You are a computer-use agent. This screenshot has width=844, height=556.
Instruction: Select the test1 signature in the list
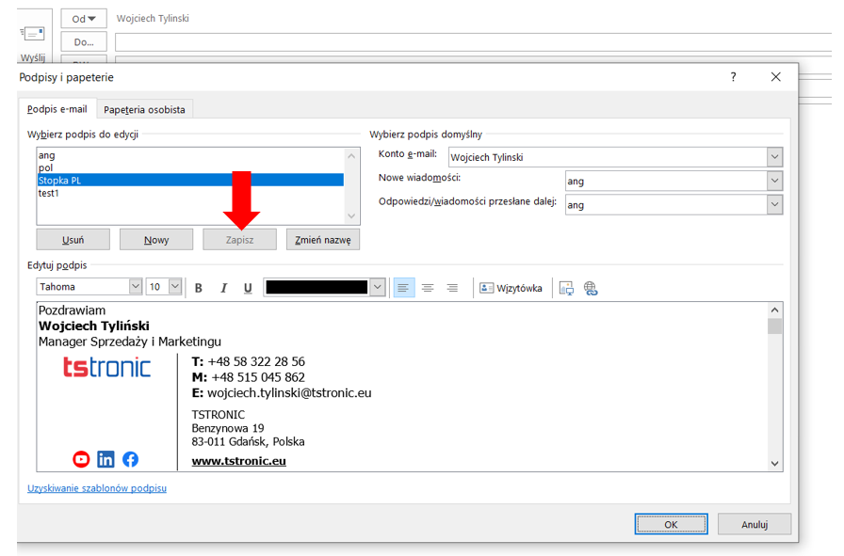click(49, 193)
